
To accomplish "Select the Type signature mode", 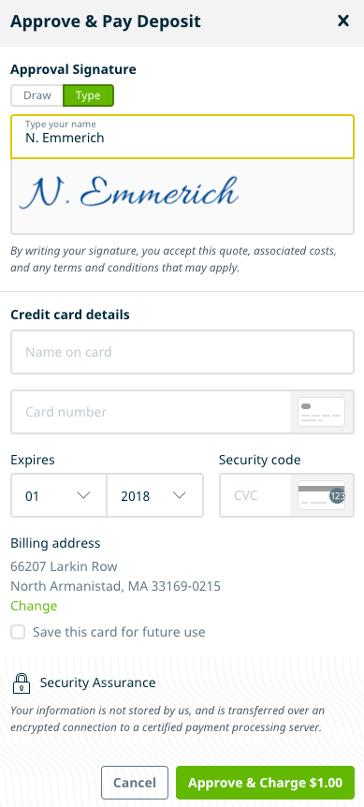I will coord(88,95).
